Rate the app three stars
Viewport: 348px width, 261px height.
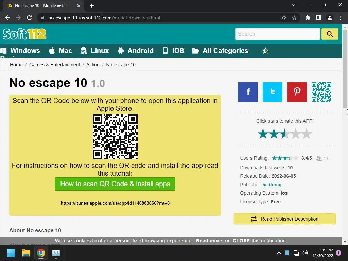(285, 134)
